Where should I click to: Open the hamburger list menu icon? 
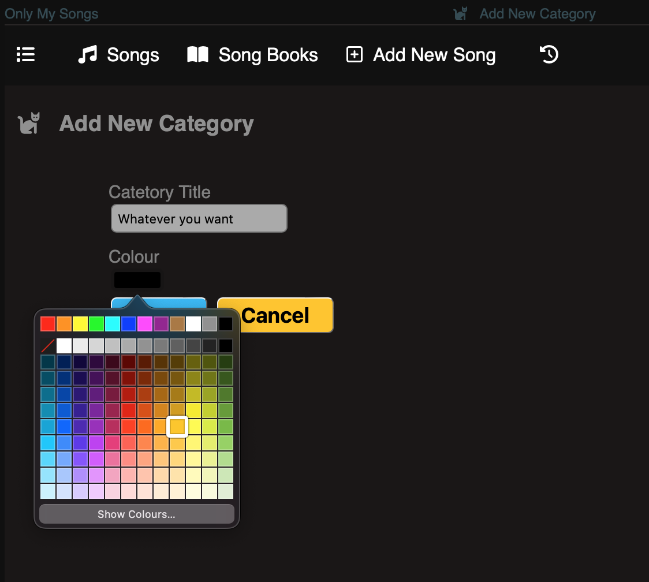click(x=25, y=55)
